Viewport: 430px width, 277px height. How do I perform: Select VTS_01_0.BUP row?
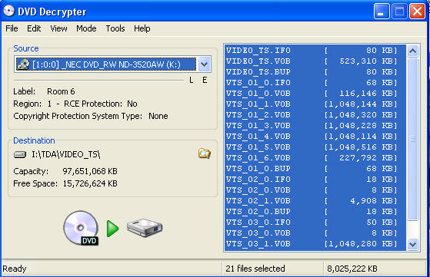click(x=315, y=169)
